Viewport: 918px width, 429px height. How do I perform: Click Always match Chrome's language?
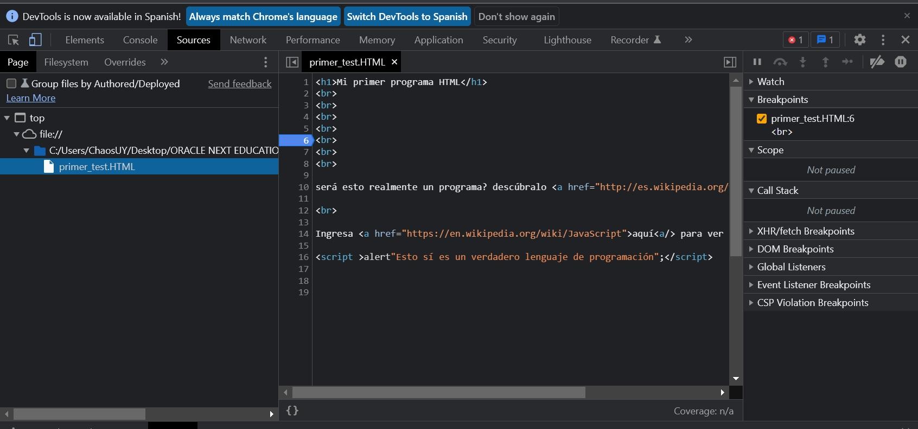point(263,16)
